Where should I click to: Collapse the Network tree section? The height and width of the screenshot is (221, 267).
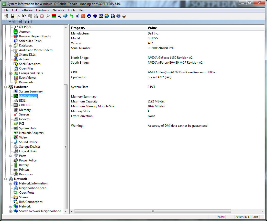click(x=5, y=179)
